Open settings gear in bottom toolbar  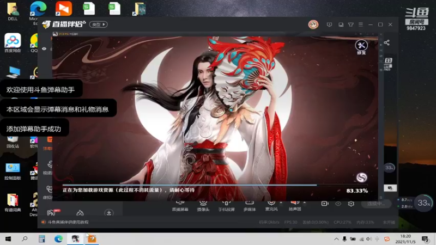351,204
